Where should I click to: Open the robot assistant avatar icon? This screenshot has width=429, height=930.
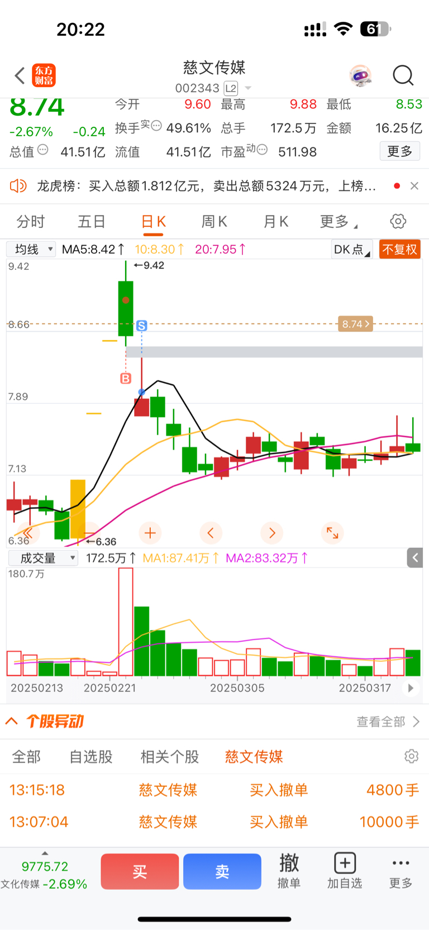[x=360, y=75]
